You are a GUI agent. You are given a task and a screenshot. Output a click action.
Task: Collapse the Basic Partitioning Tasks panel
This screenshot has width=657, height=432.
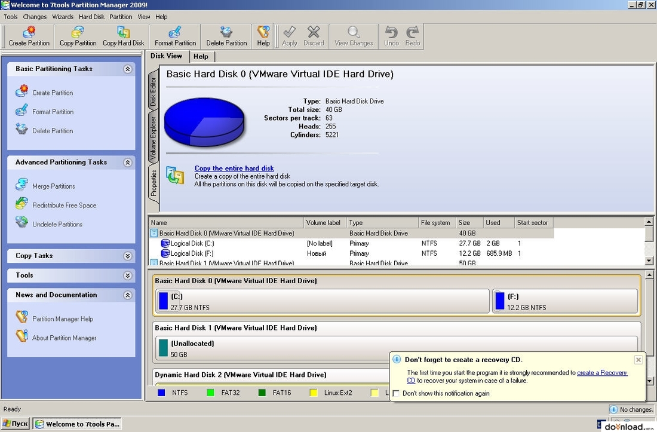pyautogui.click(x=128, y=69)
